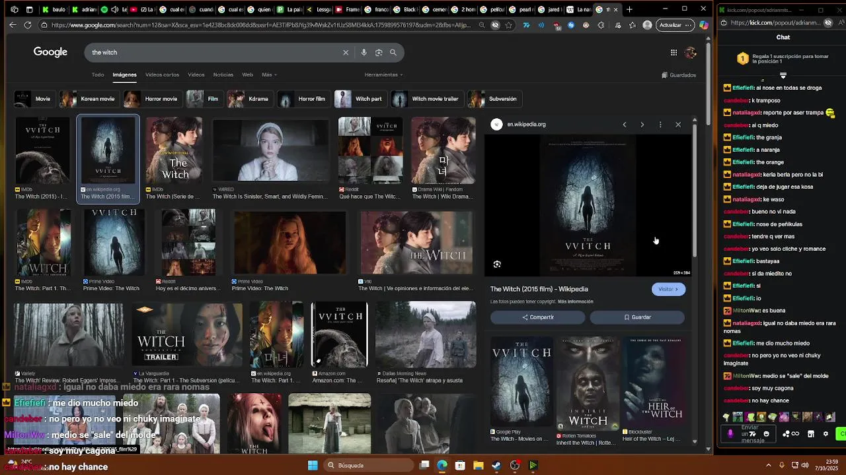Expand the Herramientas tools menu
Viewport: 846px width, 475px height.
[383, 75]
